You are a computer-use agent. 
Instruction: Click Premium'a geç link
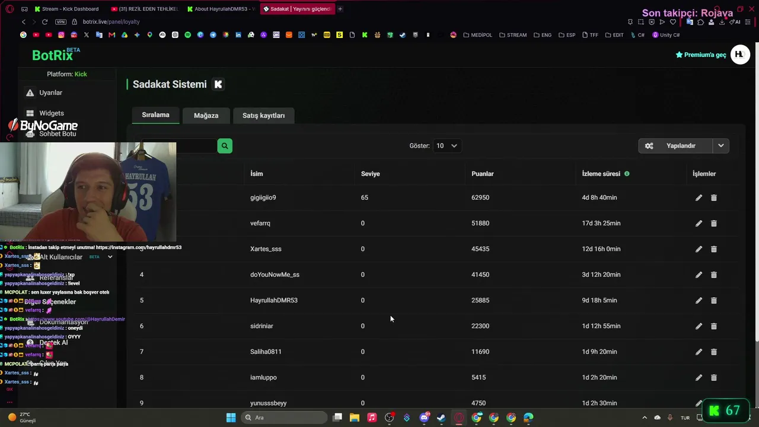[x=701, y=55]
